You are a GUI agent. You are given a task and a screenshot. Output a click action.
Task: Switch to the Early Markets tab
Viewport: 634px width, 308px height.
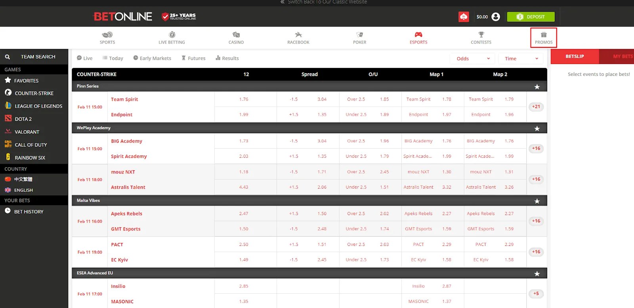coord(152,58)
